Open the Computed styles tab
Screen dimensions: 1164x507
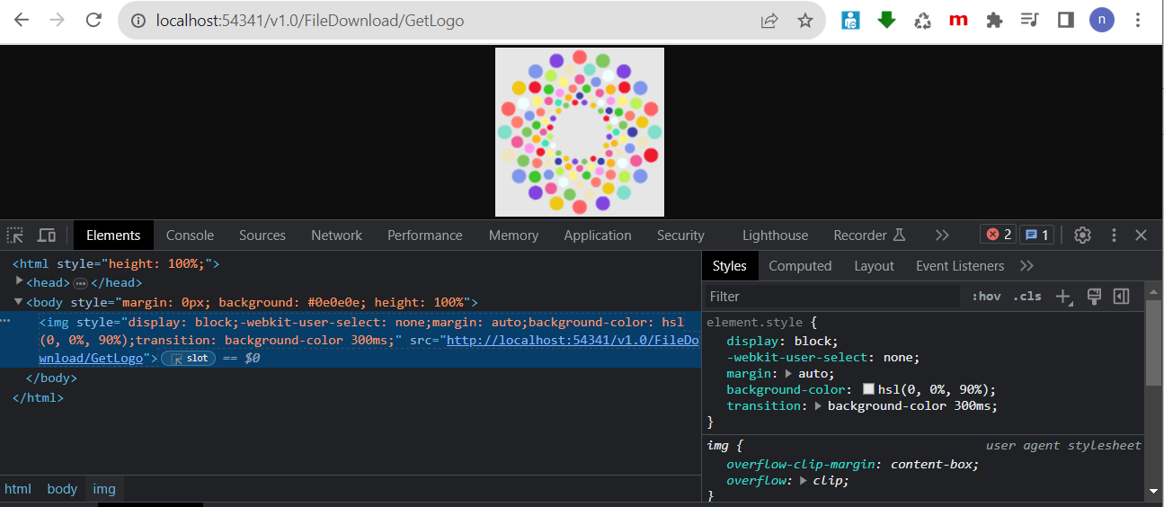point(800,266)
